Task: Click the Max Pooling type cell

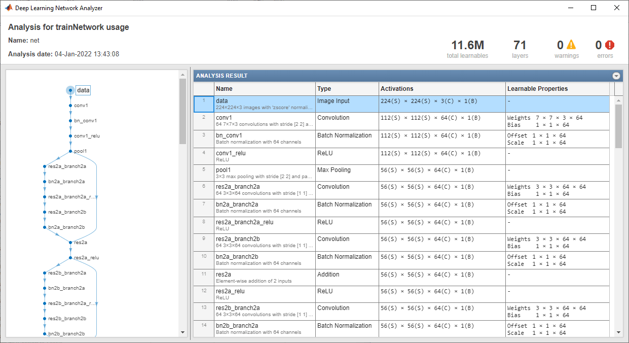Action: (x=347, y=173)
